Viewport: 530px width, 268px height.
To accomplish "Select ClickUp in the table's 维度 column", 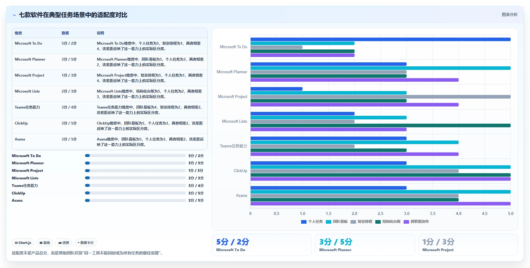I will pos(21,123).
